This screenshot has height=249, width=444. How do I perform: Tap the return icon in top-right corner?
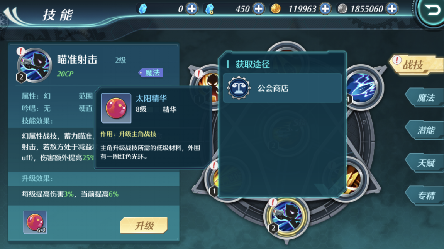(431, 11)
